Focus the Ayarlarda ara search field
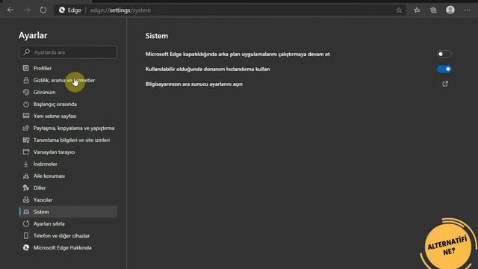 pos(68,52)
